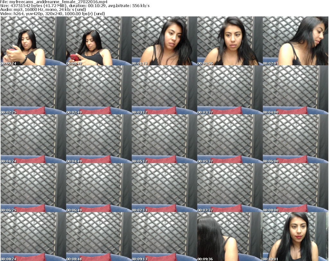Select the frame labeled 00:04:49
329x261 pixels.
(99, 139)
